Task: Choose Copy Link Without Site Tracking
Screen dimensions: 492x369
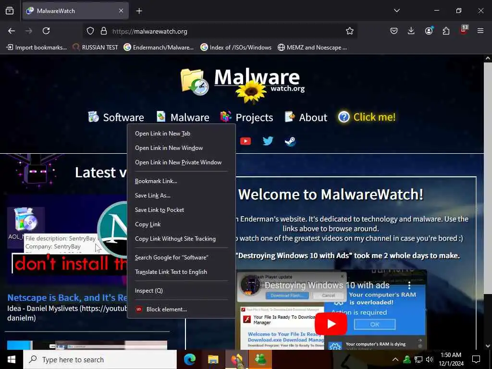Action: tap(181, 239)
